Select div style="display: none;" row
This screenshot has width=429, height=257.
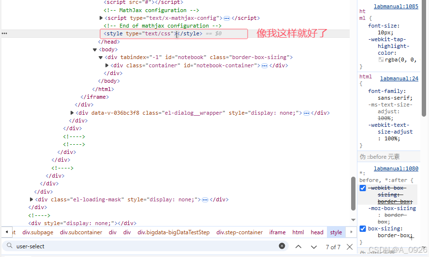(x=82, y=223)
